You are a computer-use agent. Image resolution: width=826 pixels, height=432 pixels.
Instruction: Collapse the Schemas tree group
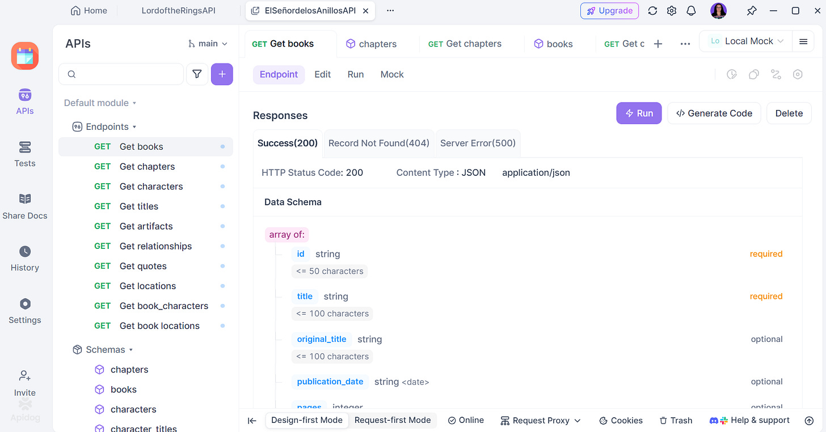click(103, 350)
